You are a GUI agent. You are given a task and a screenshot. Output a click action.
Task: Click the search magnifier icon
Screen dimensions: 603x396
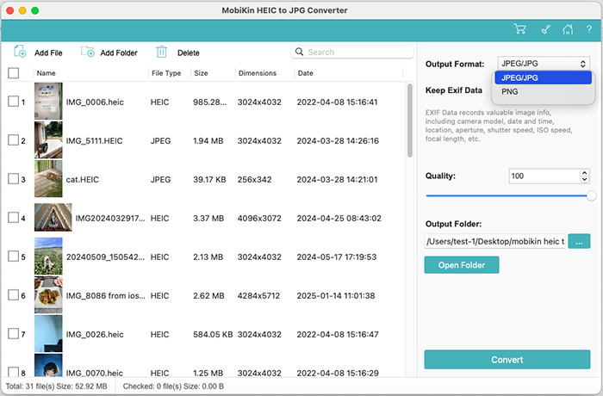tap(299, 52)
